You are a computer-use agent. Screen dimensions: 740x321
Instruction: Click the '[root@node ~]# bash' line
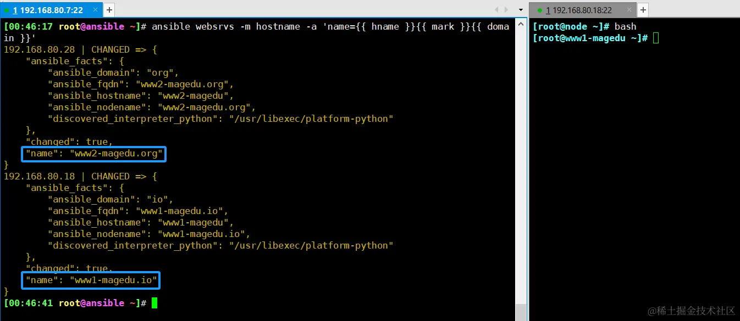[x=584, y=26]
